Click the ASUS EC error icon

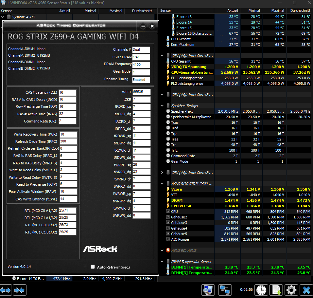tap(168, 250)
